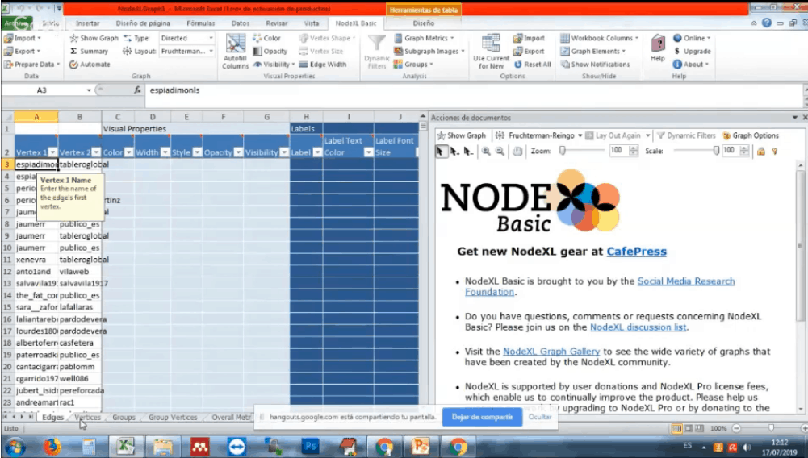Open Graph Options in graph pane
The width and height of the screenshot is (808, 458).
point(751,135)
